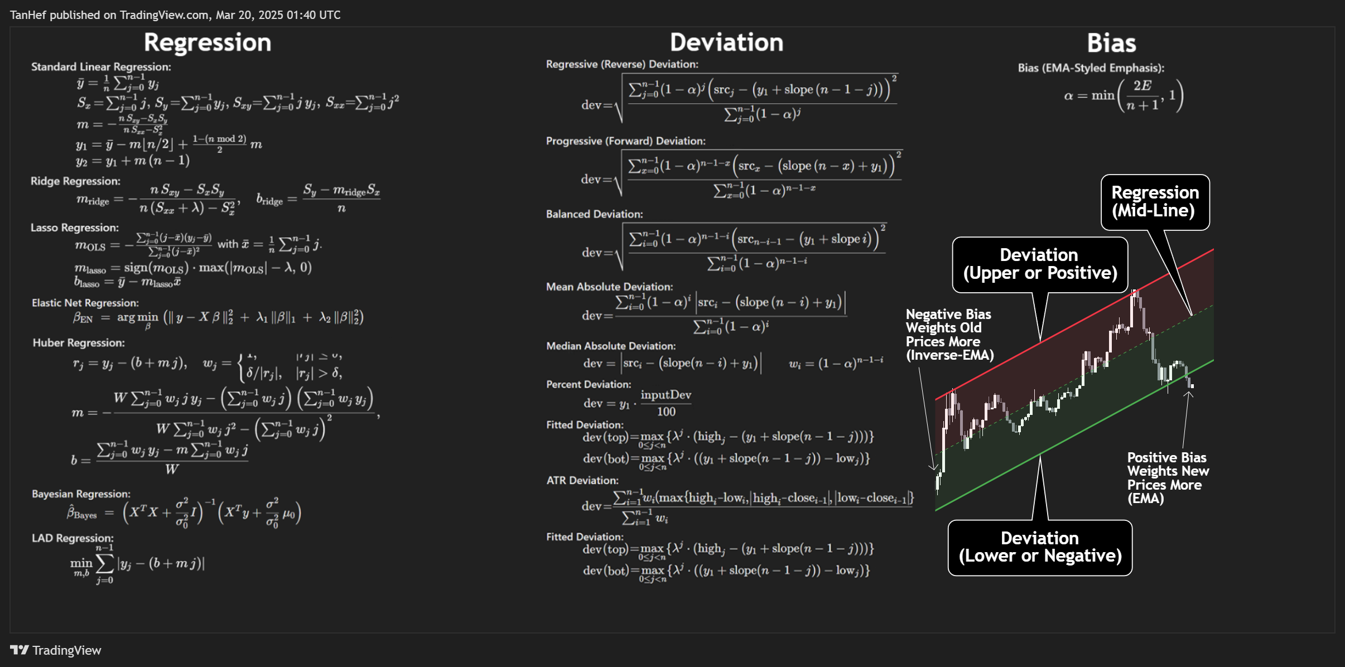The height and width of the screenshot is (667, 1345).
Task: Click the 'Elastic Net Regression:' label
Action: (85, 303)
